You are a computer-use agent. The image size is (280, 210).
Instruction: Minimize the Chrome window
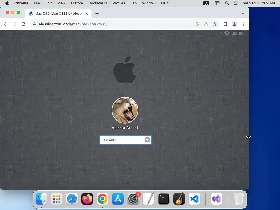pyautogui.click(x=13, y=13)
